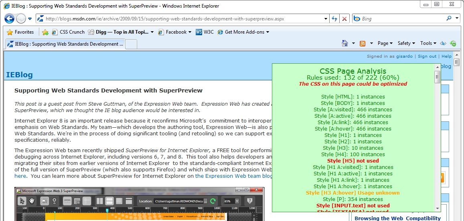464x221 pixels.
Task: Expand the address bar autocomplete dropdown
Action: coord(326,18)
